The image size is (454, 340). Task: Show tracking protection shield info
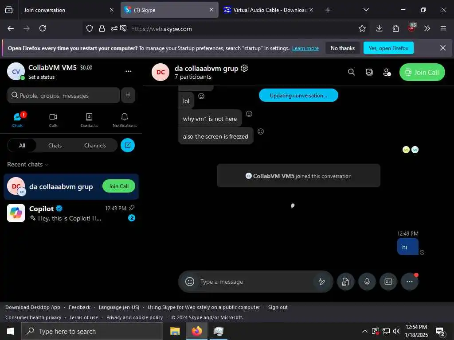[x=90, y=28]
